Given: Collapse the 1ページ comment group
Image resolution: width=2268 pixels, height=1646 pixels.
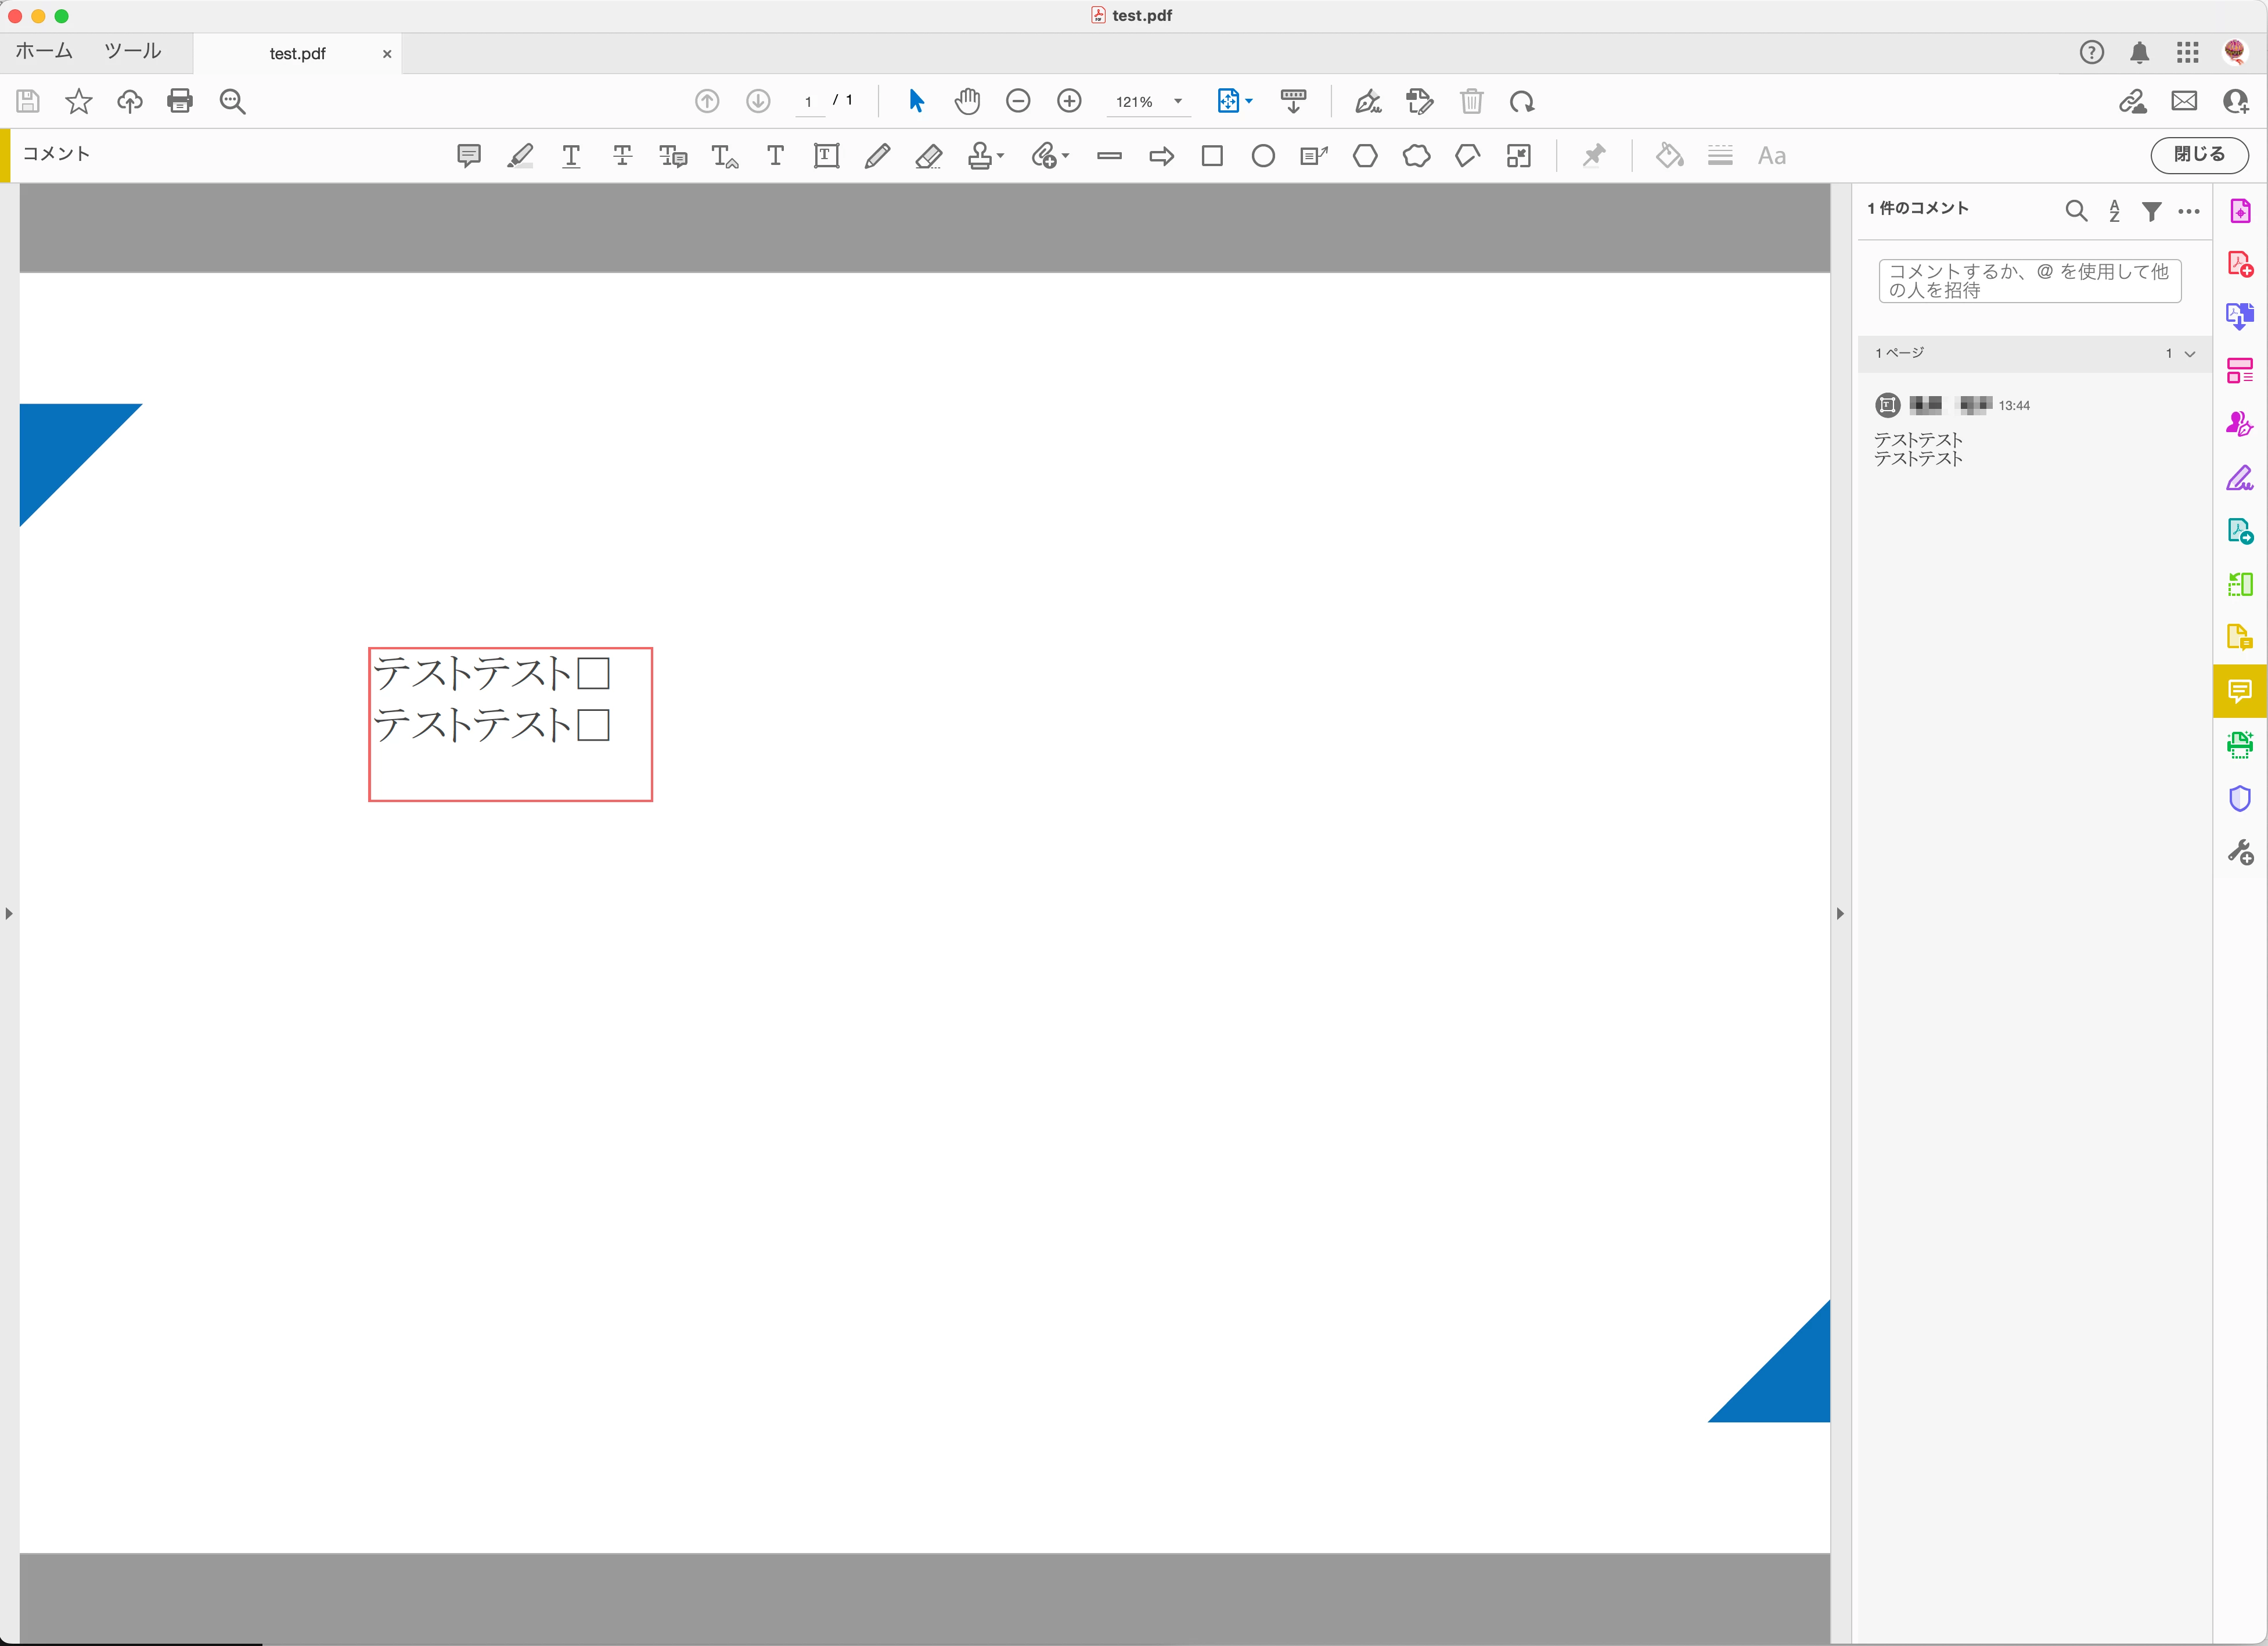Looking at the screenshot, I should 2189,354.
